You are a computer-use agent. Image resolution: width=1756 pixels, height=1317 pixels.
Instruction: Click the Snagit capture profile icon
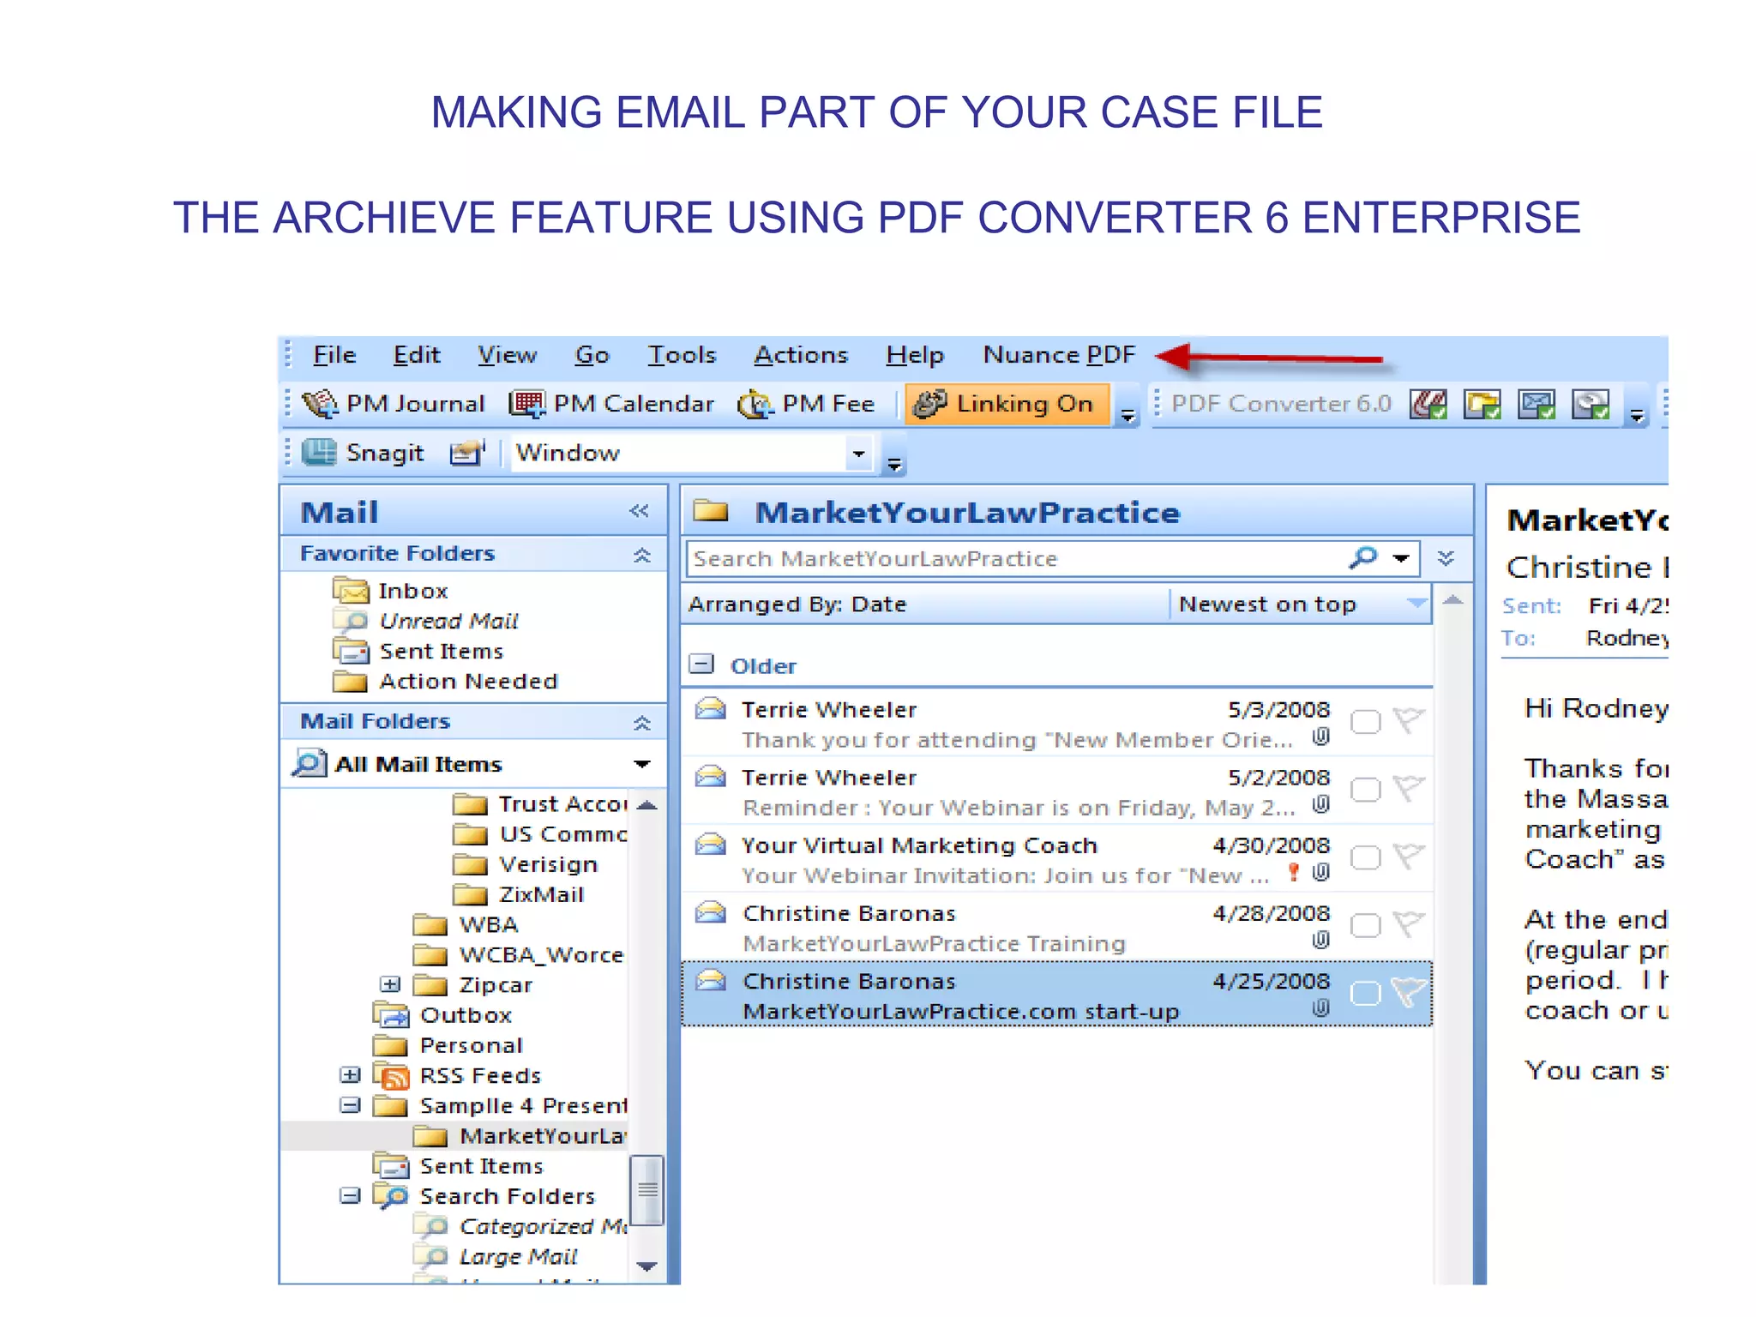(x=467, y=453)
